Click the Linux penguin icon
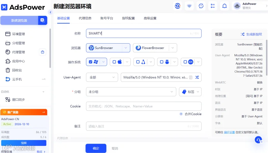 tap(143, 62)
